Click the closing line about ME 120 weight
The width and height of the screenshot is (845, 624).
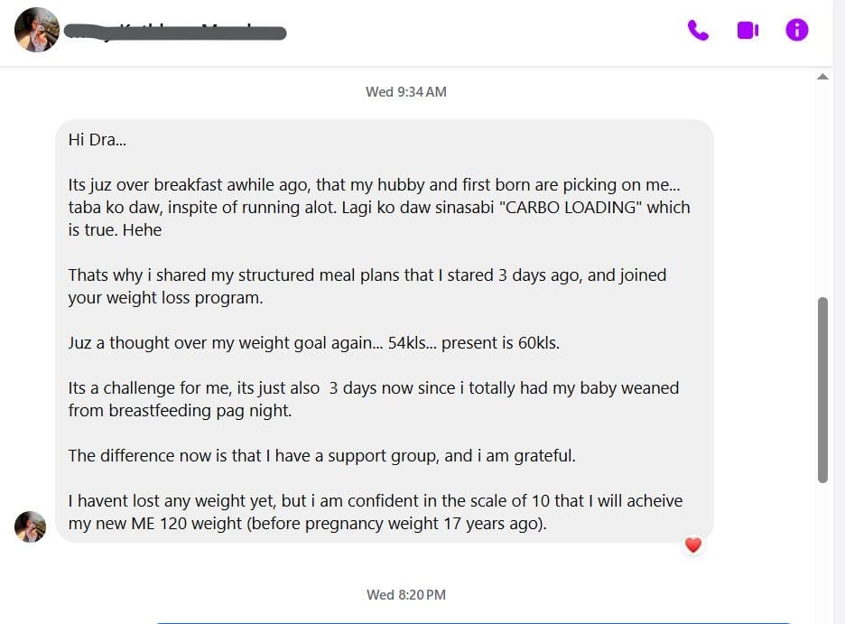point(375,512)
